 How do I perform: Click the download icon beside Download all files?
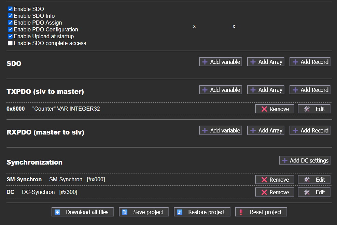(58, 212)
